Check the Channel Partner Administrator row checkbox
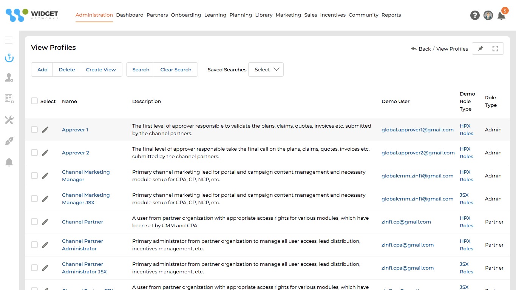Screen dimensions: 516x290 34,245
